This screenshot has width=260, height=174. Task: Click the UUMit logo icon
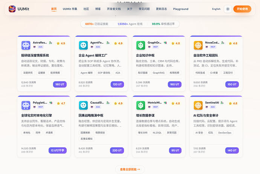[x=12, y=9]
